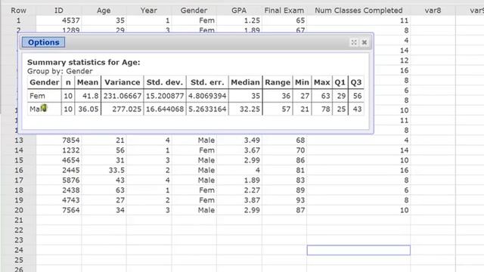
Task: Select the Gender column header in the spreadsheet
Action: click(x=194, y=11)
